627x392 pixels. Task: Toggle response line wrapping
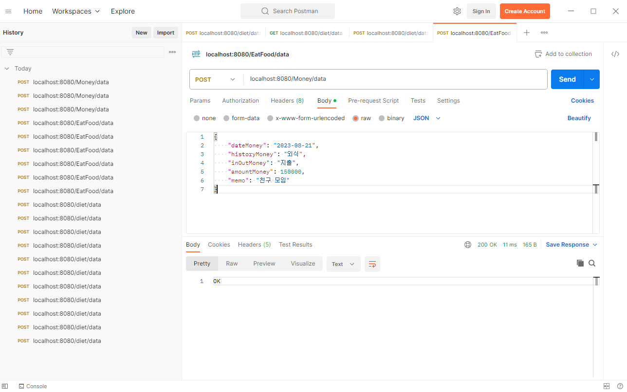(x=372, y=264)
